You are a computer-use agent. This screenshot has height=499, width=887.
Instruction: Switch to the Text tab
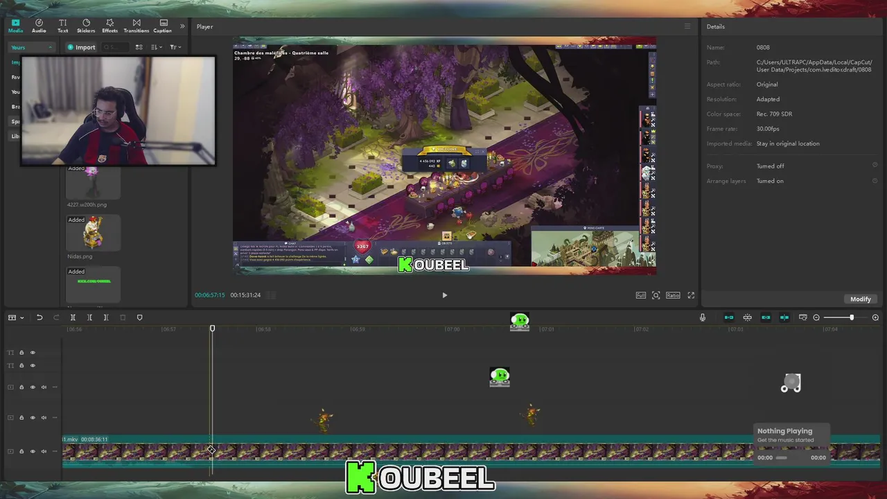point(62,26)
